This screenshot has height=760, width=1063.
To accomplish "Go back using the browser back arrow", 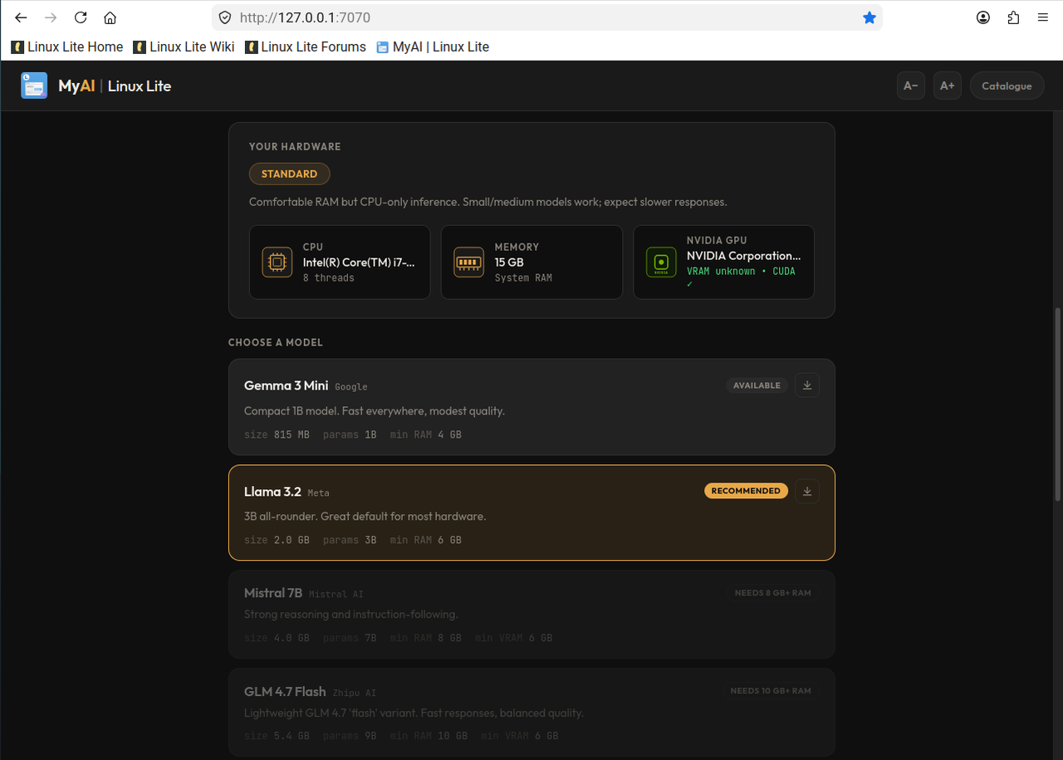I will 21,17.
